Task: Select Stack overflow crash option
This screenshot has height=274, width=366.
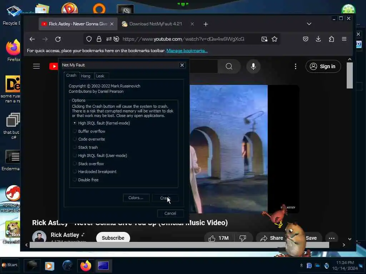Action: (x=88, y=163)
